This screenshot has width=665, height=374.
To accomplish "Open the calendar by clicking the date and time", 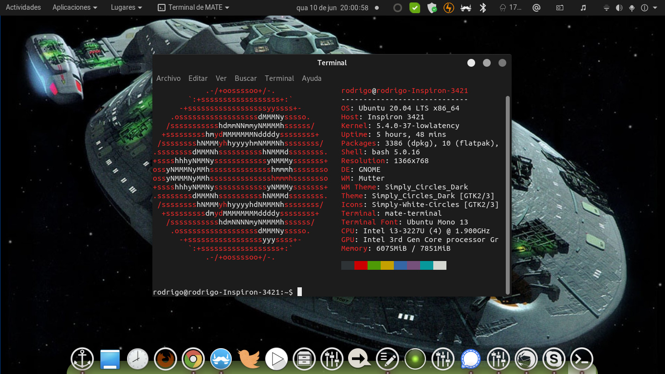I will 332,8.
